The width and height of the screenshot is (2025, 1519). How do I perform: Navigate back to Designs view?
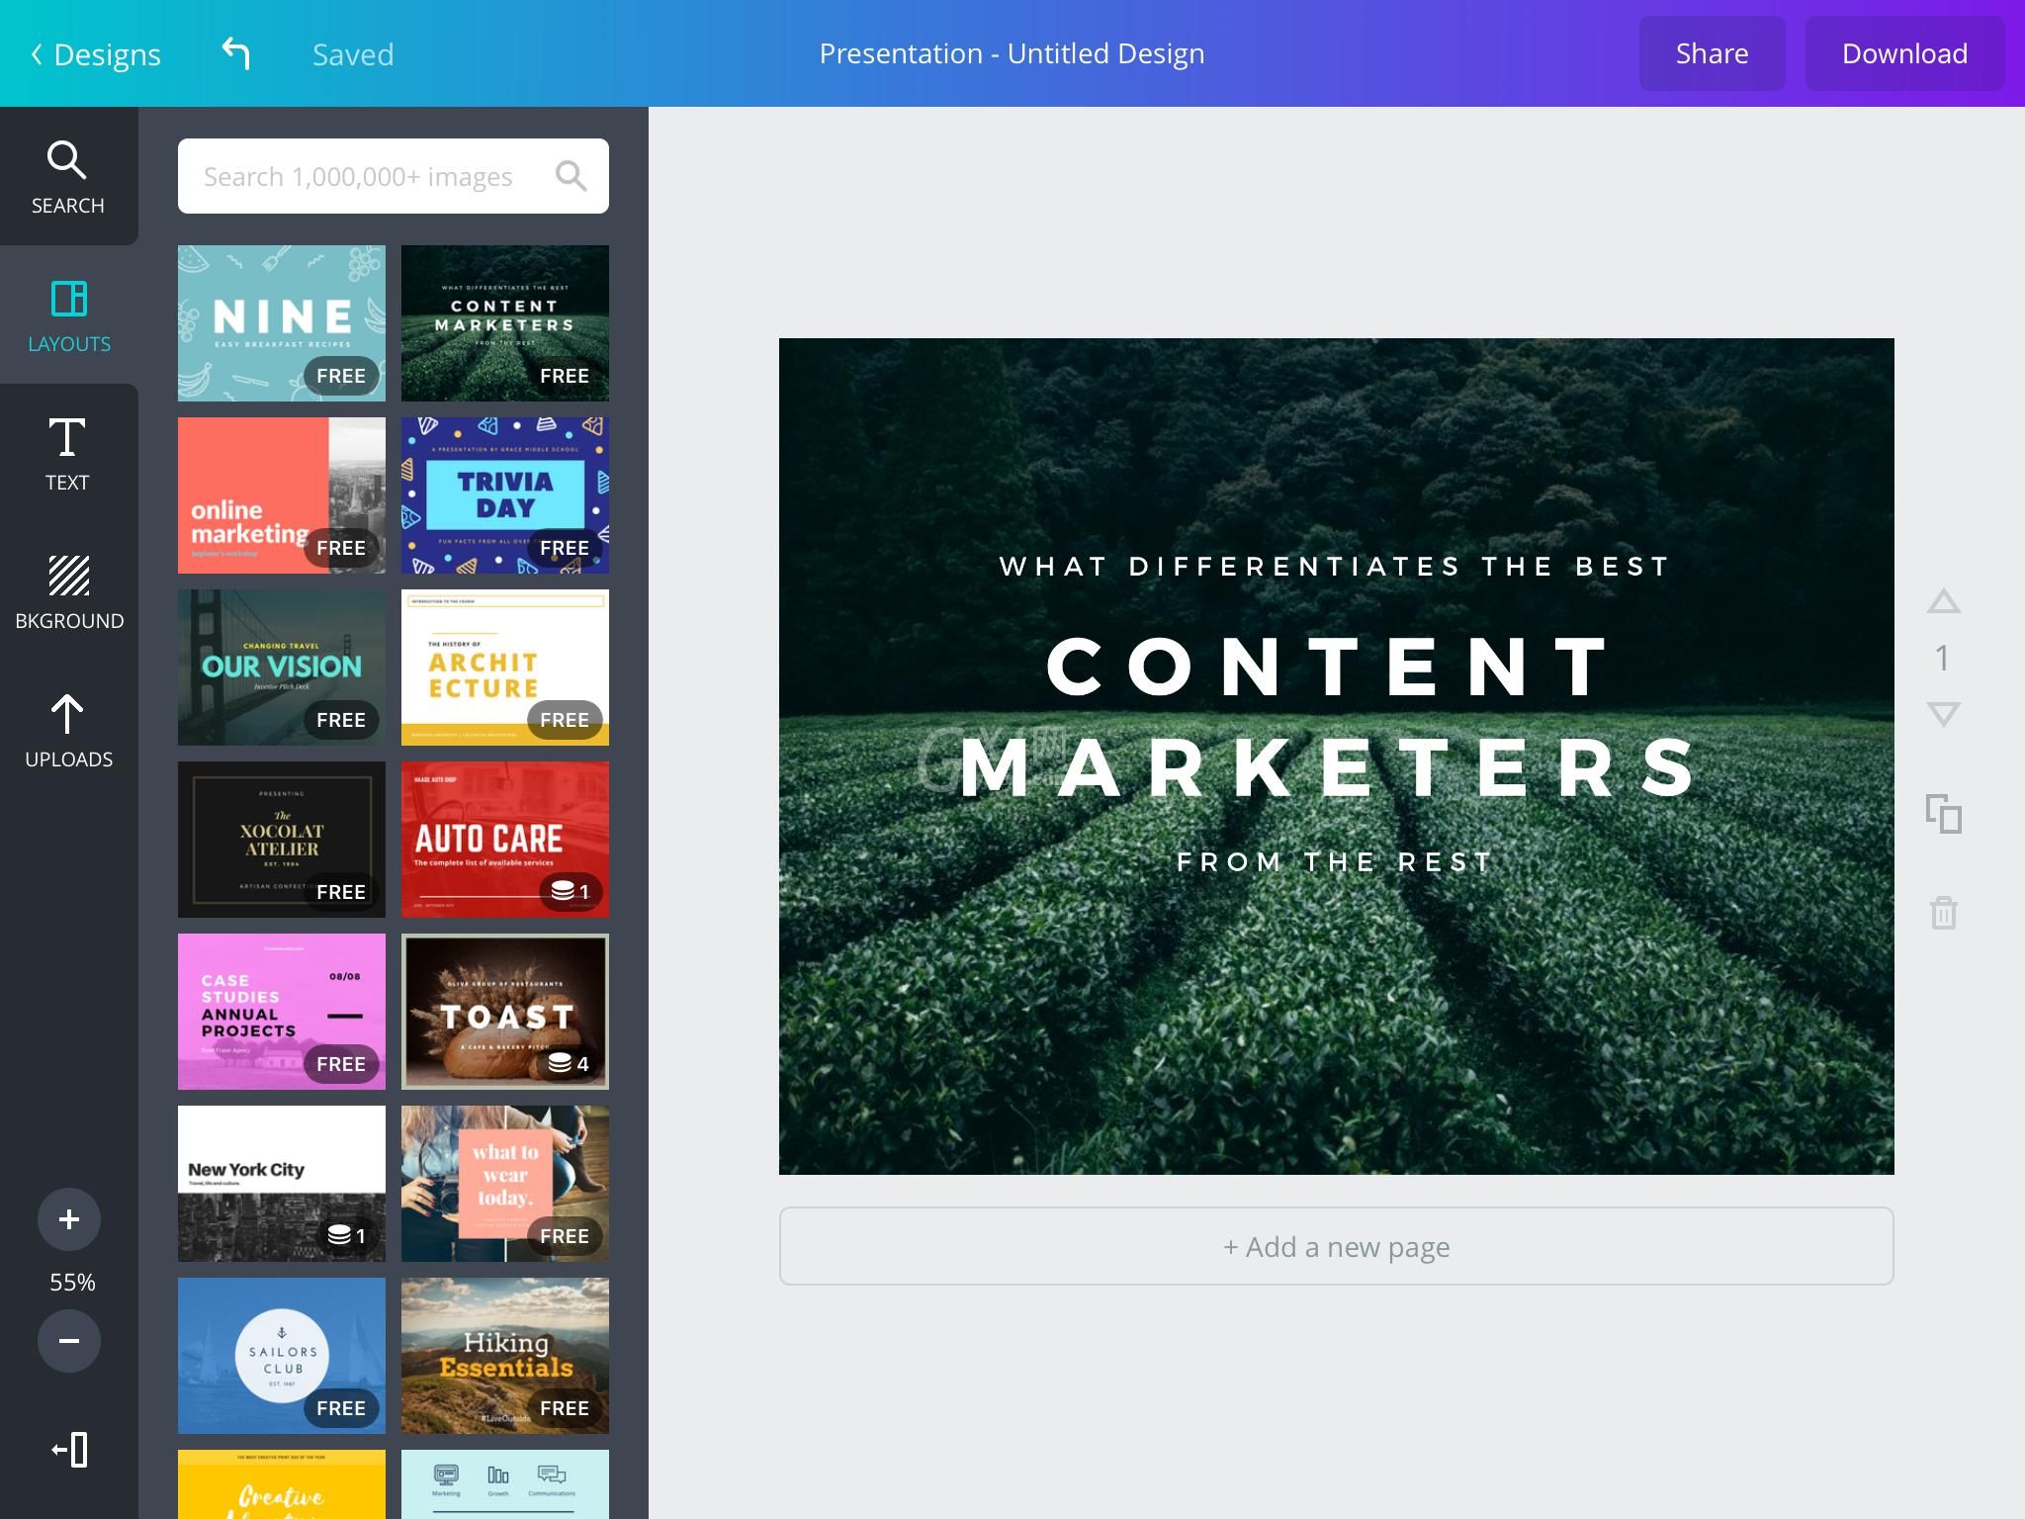(x=91, y=52)
